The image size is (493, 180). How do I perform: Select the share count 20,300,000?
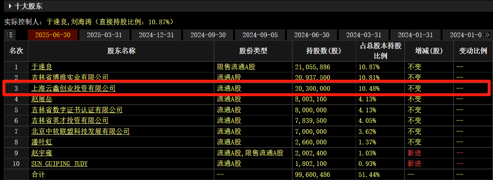313,88
